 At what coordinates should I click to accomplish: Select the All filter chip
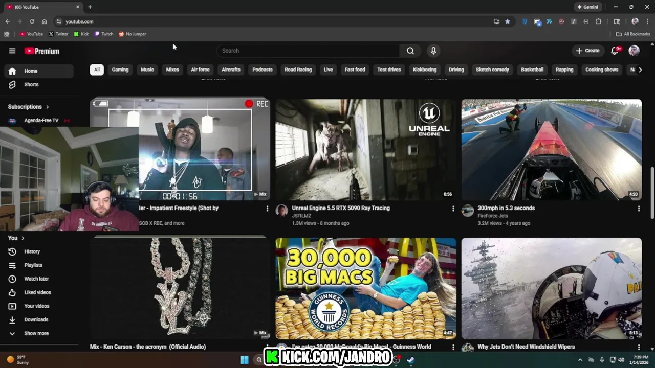[97, 70]
